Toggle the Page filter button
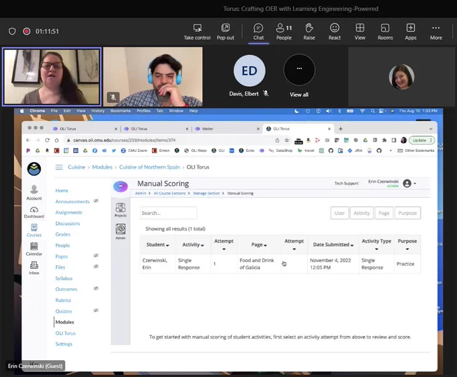This screenshot has width=457, height=377. pyautogui.click(x=384, y=213)
